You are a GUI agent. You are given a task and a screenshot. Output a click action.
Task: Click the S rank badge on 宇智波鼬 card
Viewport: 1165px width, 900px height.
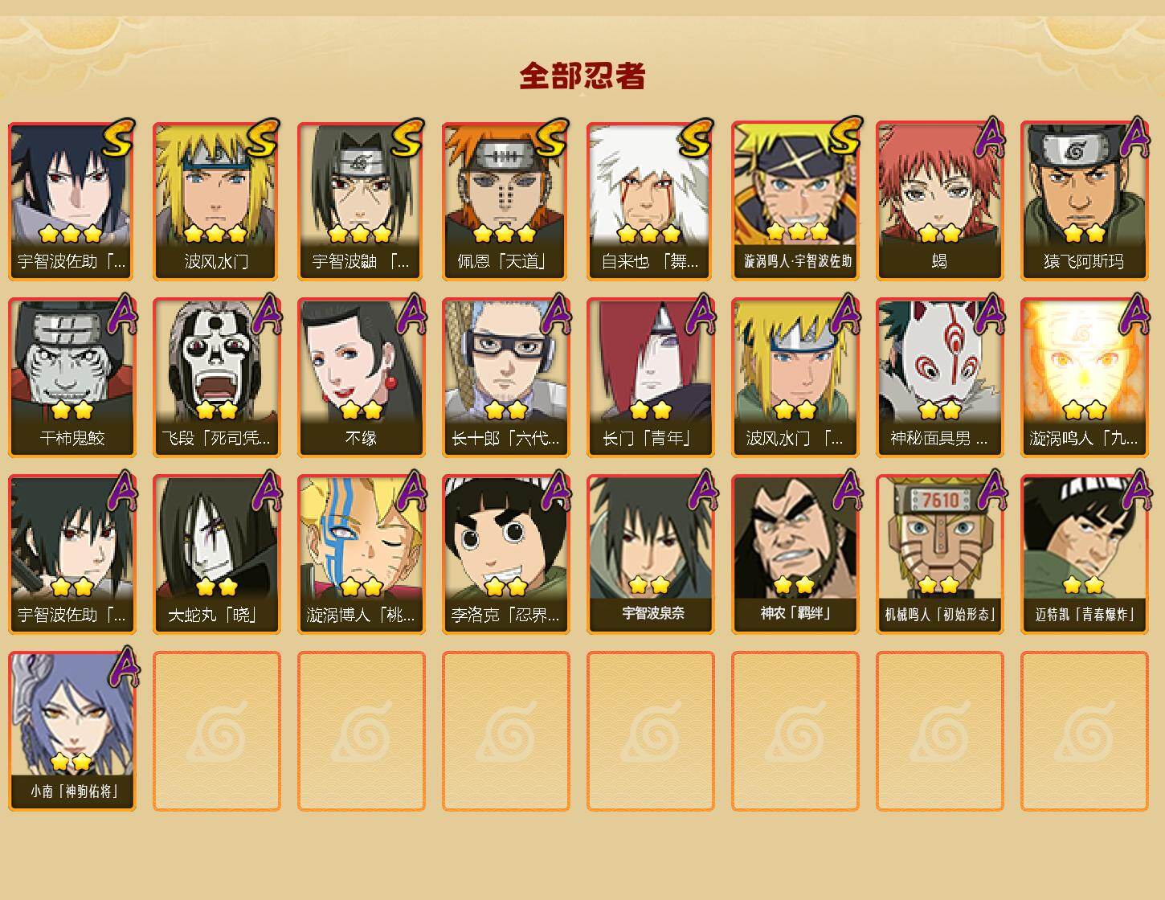[407, 137]
